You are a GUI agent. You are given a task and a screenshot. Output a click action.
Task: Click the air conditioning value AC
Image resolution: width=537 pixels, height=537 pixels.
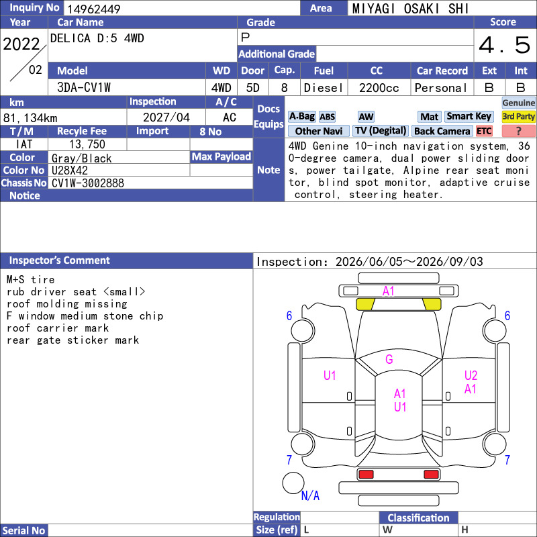(229, 117)
